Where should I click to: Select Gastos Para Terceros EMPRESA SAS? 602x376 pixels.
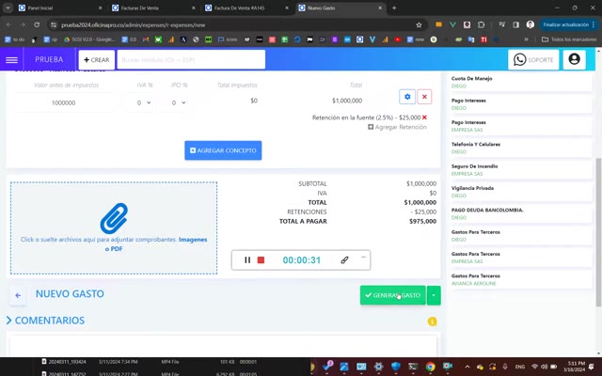(x=520, y=258)
